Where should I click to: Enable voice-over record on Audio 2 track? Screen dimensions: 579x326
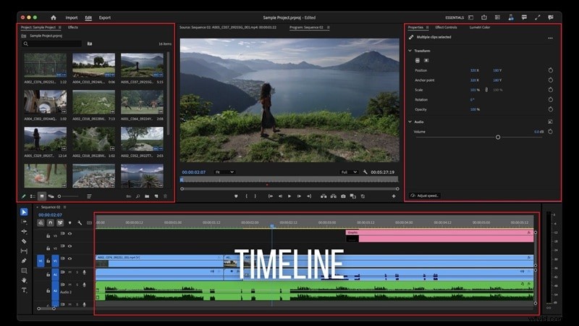pos(85,285)
